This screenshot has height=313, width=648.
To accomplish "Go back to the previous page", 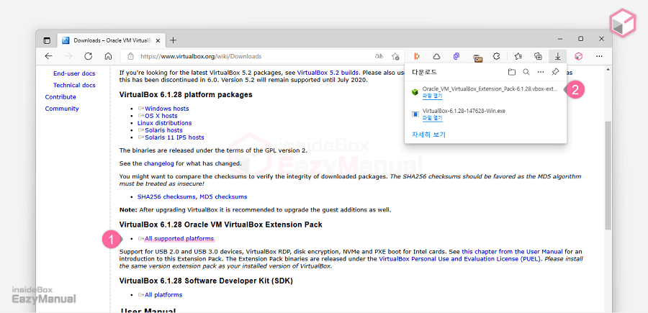I will 49,56.
